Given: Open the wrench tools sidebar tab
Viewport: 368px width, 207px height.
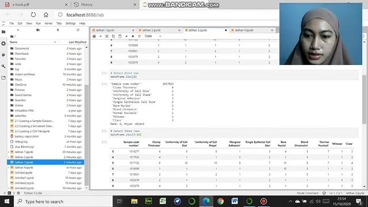Looking at the screenshot, I should coord(3,67).
